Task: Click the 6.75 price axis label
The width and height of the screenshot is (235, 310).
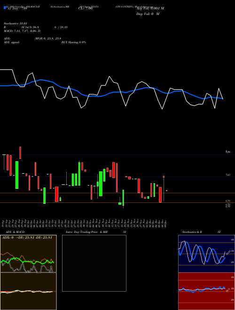Action: (228, 201)
